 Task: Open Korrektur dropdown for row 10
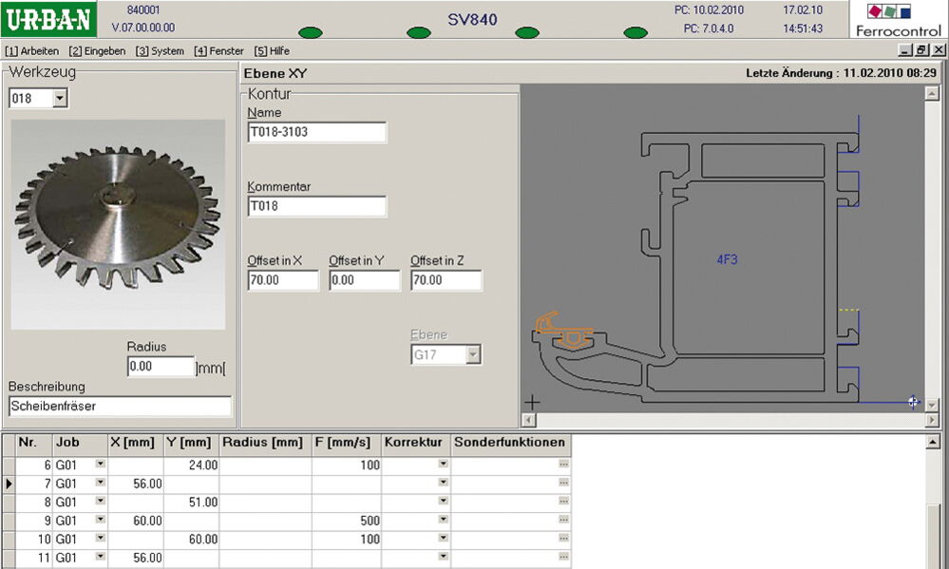tap(443, 539)
